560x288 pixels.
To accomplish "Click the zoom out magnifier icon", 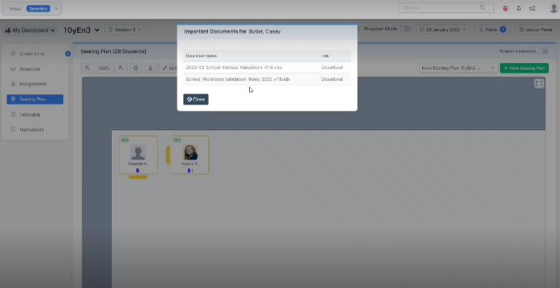I will coord(87,68).
